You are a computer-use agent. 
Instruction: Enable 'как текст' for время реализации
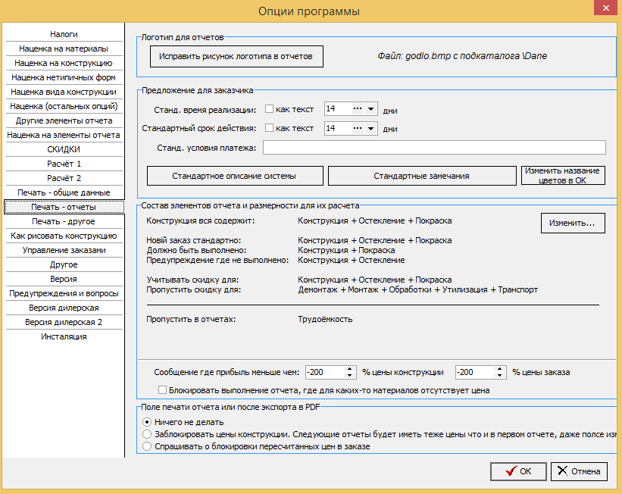point(270,108)
